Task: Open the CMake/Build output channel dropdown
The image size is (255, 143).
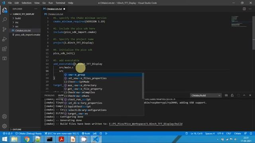Action: click(206, 95)
